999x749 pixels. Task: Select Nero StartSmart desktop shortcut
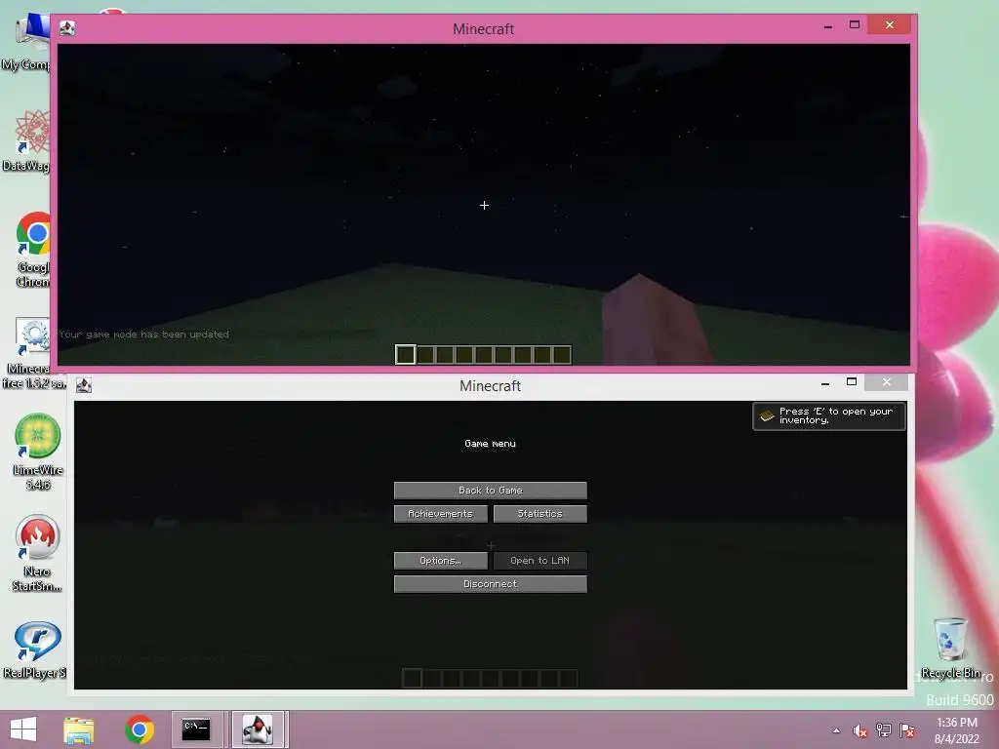point(37,554)
